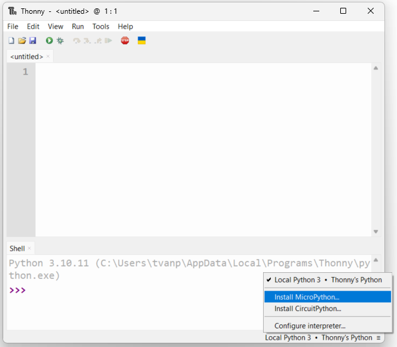
Task: Open the File menu
Action: (13, 26)
